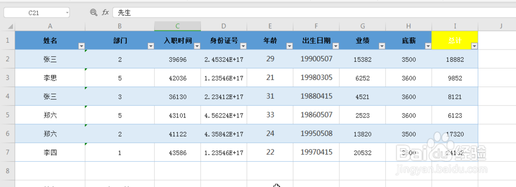Click cell 李四 in row 7
The image size is (516, 187).
click(50, 152)
